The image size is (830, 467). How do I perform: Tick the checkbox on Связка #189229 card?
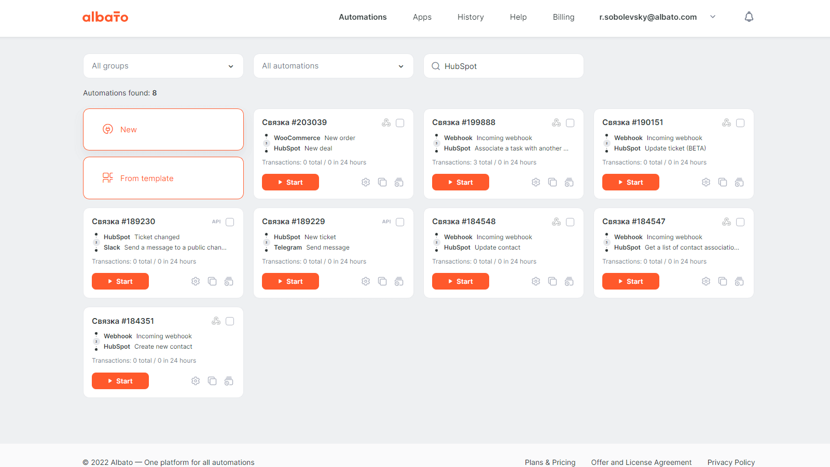399,222
